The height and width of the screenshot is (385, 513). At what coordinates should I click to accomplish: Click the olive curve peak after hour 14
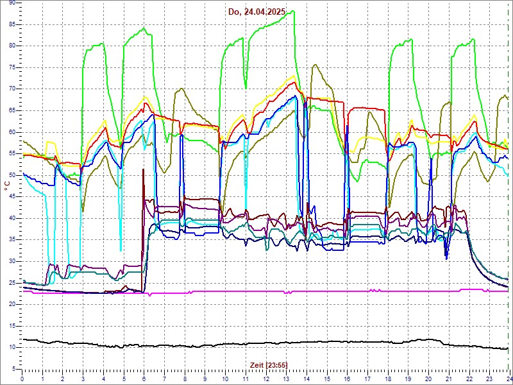point(314,65)
